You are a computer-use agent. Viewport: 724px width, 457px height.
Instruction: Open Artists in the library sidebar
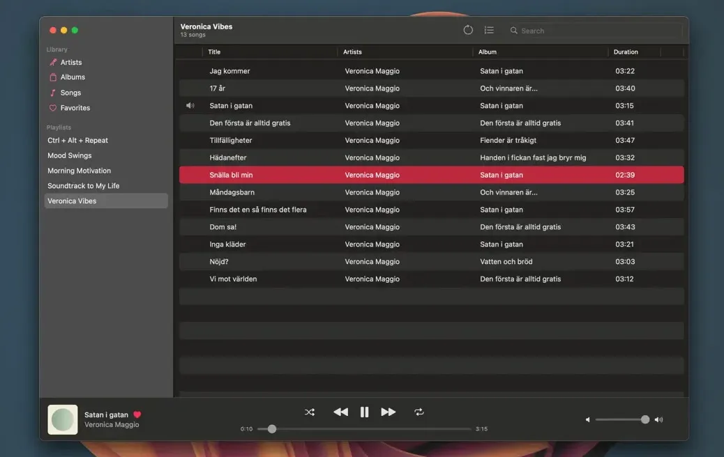point(70,63)
